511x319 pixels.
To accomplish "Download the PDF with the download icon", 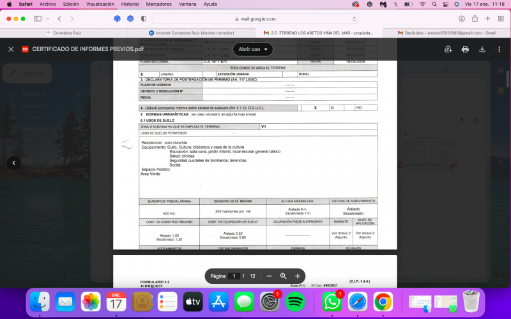I will (x=482, y=49).
